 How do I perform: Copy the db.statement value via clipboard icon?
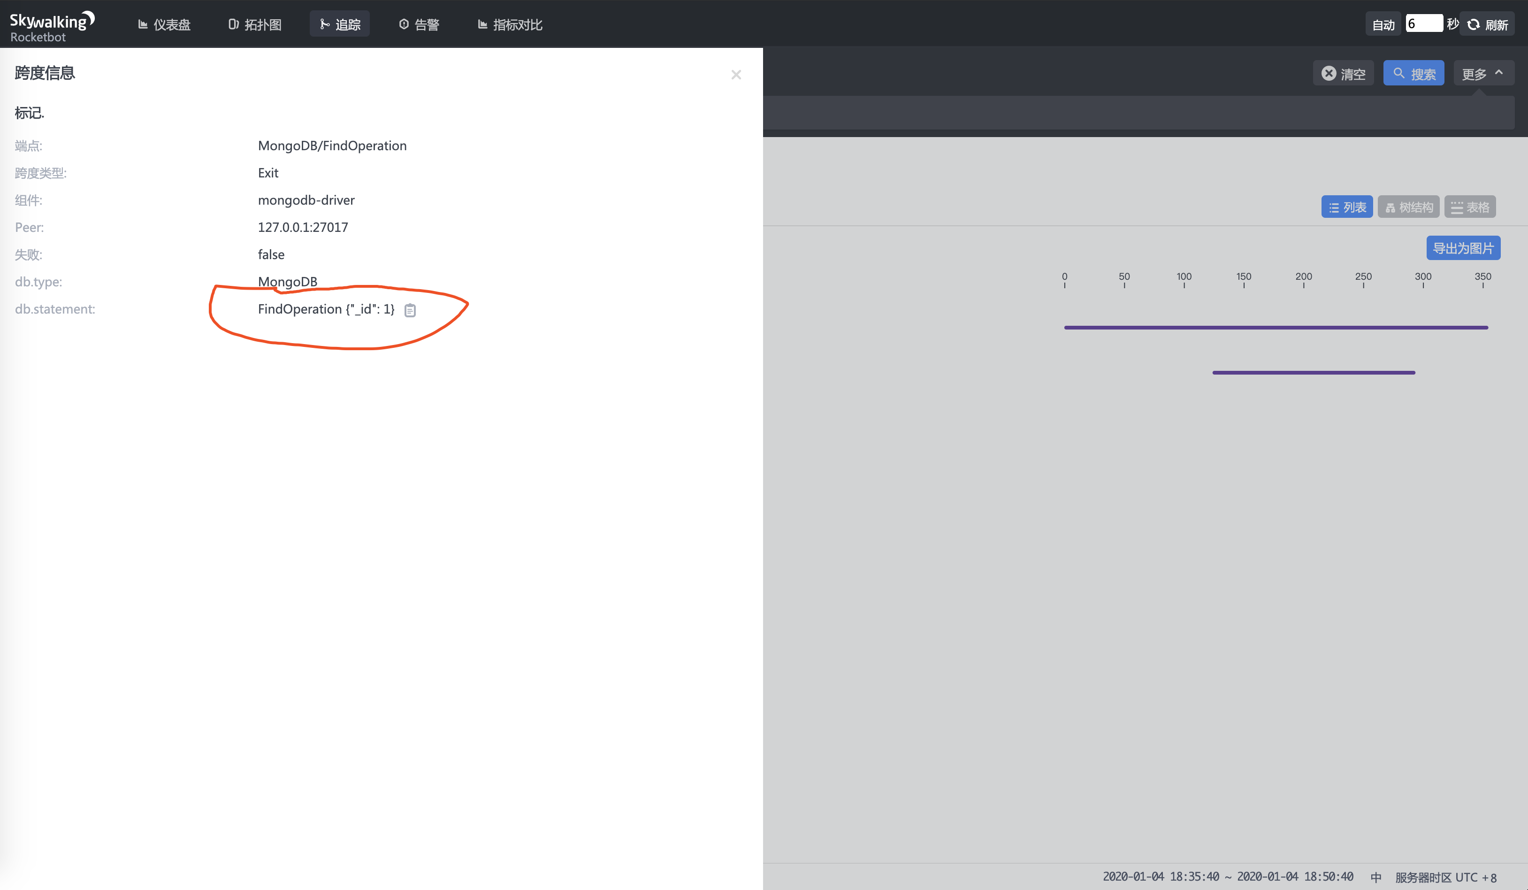pos(410,310)
